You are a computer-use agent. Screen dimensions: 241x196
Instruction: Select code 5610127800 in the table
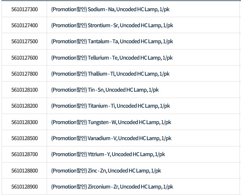[25, 74]
